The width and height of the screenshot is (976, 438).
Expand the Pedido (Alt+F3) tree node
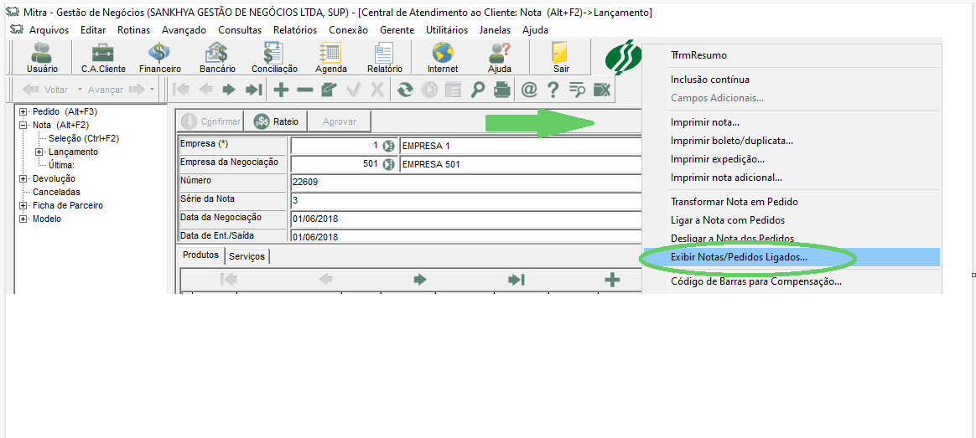pos(24,112)
